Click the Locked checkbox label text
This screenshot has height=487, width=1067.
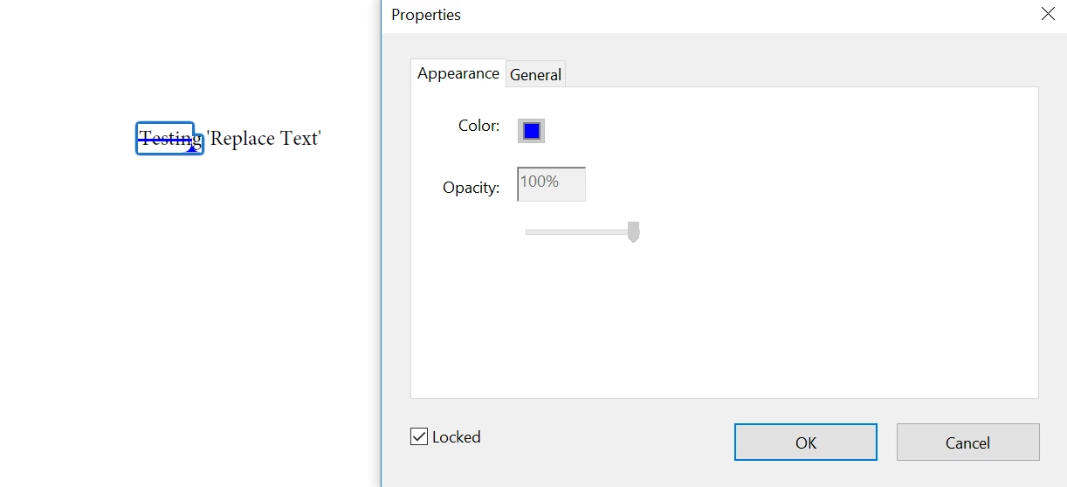[457, 437]
